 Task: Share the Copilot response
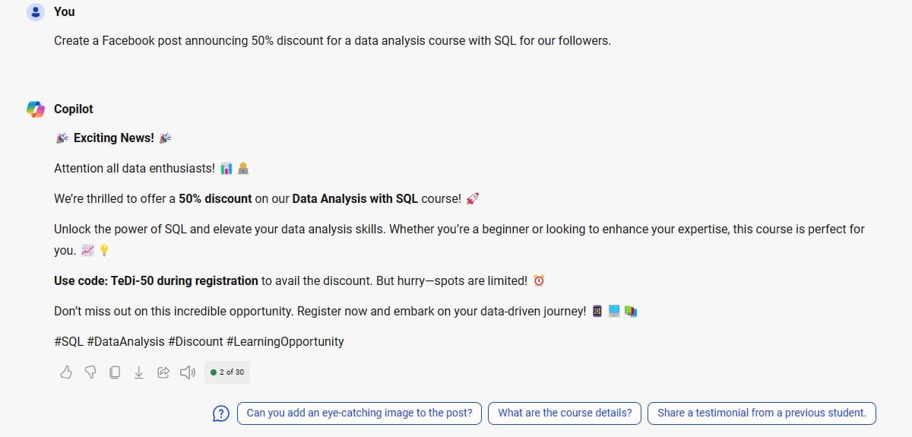click(163, 372)
